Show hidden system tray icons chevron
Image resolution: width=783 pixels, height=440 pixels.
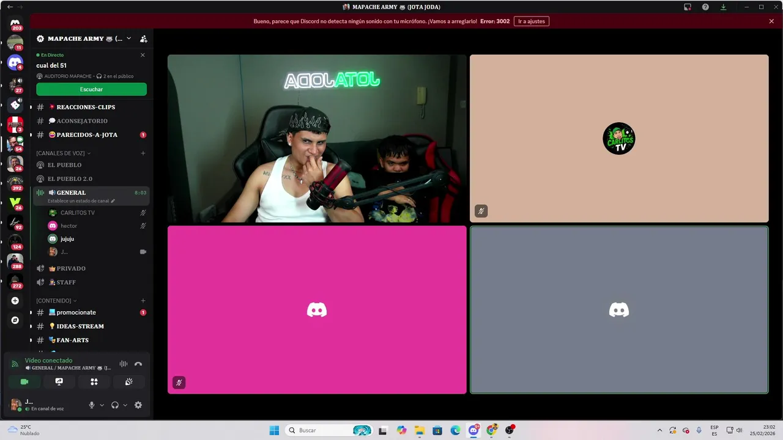pos(659,430)
